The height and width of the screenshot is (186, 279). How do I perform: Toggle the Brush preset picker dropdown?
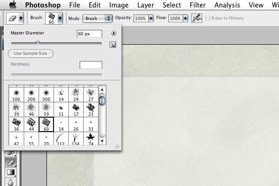point(60,18)
